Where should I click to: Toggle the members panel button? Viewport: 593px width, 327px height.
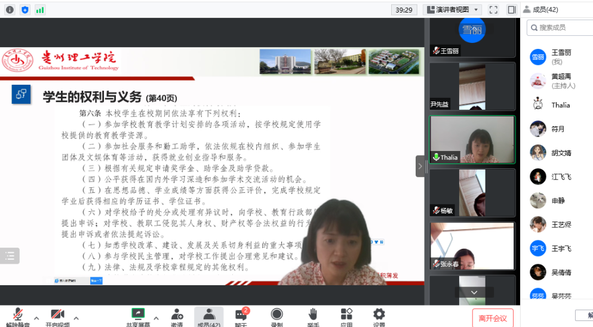(x=208, y=314)
